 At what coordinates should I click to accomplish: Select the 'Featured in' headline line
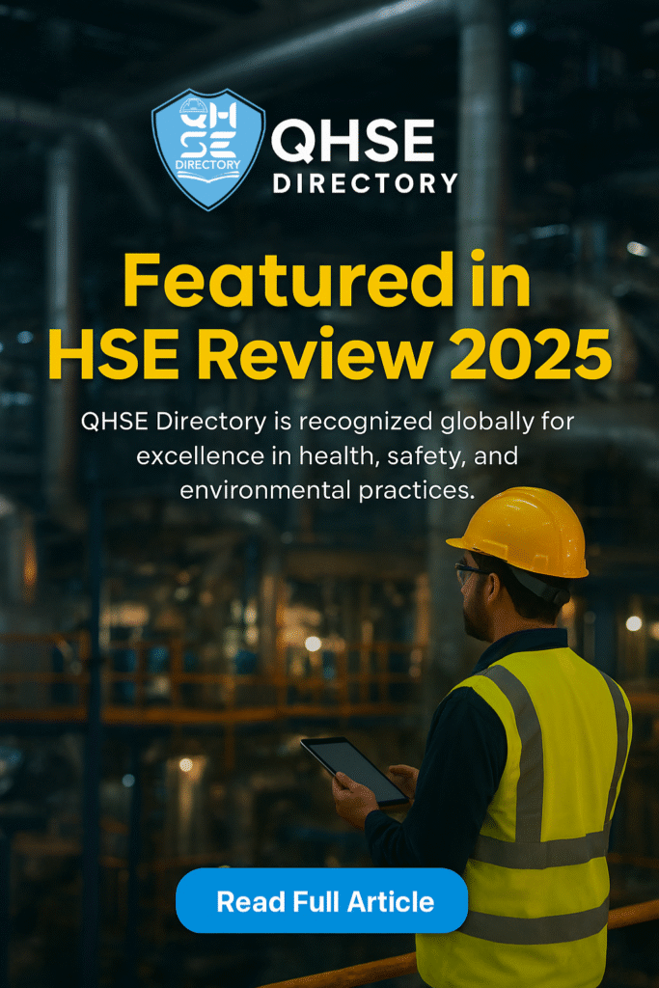328,282
